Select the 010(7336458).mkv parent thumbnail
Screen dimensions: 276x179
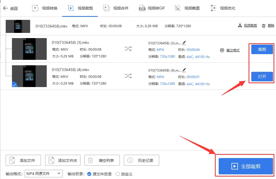(18, 26)
